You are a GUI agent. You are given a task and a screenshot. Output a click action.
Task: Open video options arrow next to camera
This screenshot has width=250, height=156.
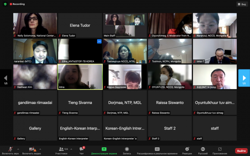point(40,149)
